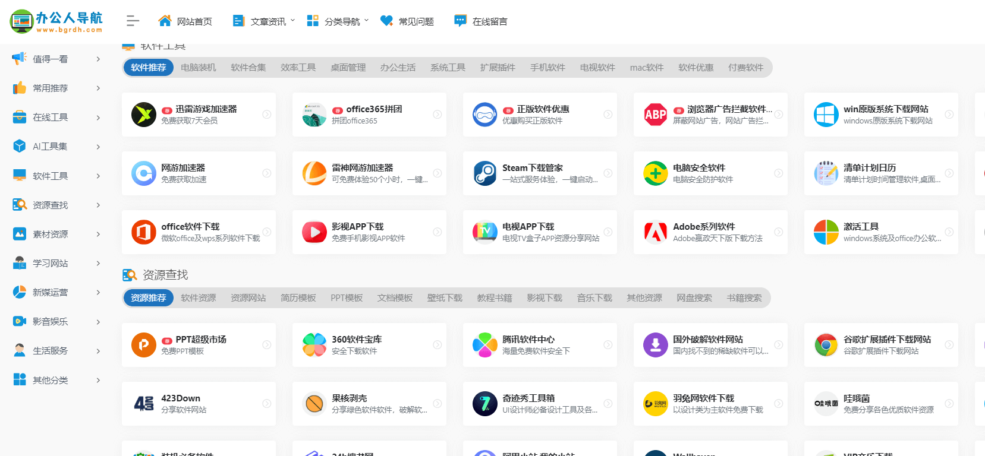Open the Steam下载管家 icon
Image resolution: width=985 pixels, height=456 pixels.
click(485, 173)
